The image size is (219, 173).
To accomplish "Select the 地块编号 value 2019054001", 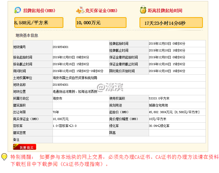I will (60, 47).
